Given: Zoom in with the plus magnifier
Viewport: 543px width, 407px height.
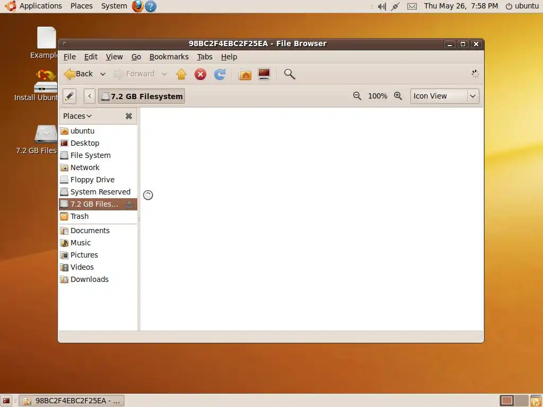Looking at the screenshot, I should point(398,96).
